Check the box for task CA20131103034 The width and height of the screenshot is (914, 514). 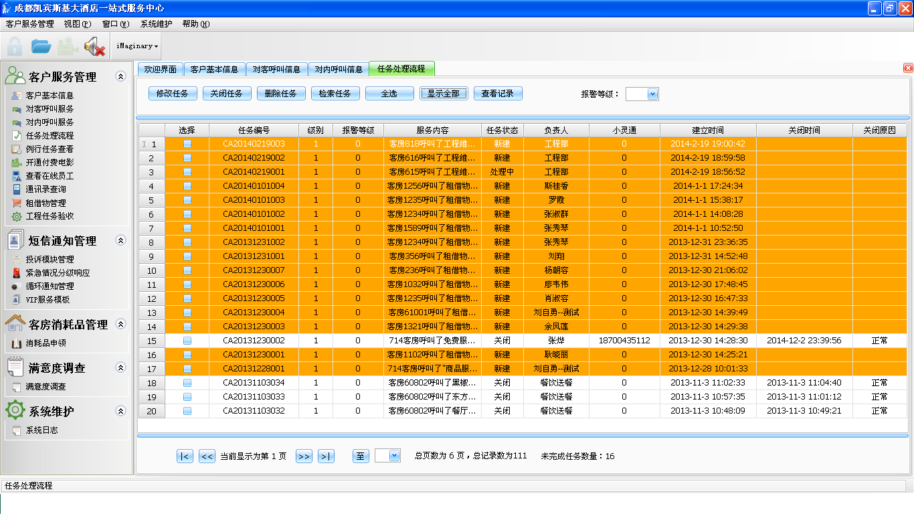187,383
